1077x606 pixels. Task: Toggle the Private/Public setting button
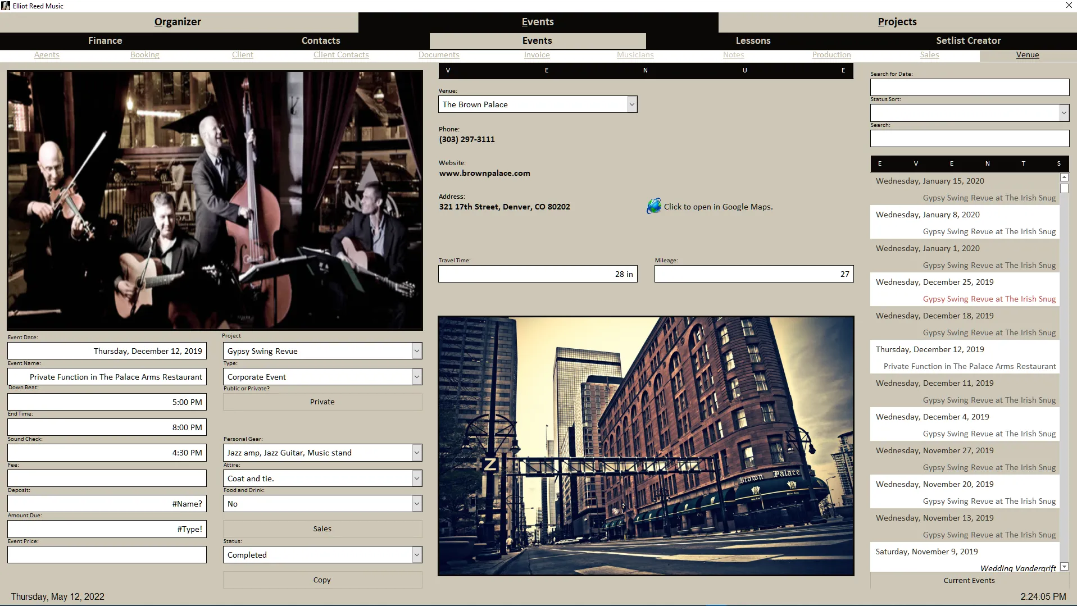[322, 401]
